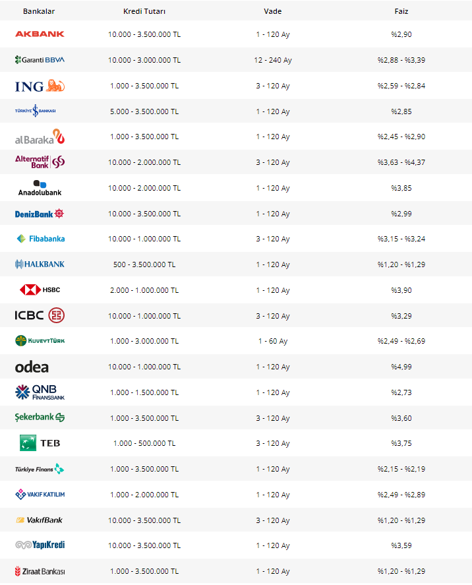Click the ICBC logo
This screenshot has width=472, height=585.
(x=40, y=316)
